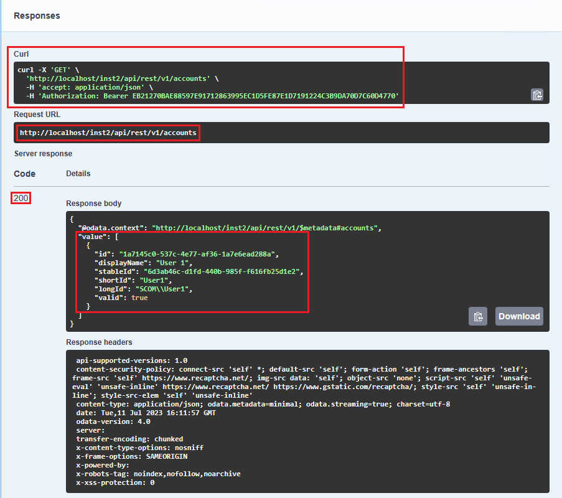Screen dimensions: 562x498
Task: Select the stableId GUID value
Action: [x=223, y=271]
